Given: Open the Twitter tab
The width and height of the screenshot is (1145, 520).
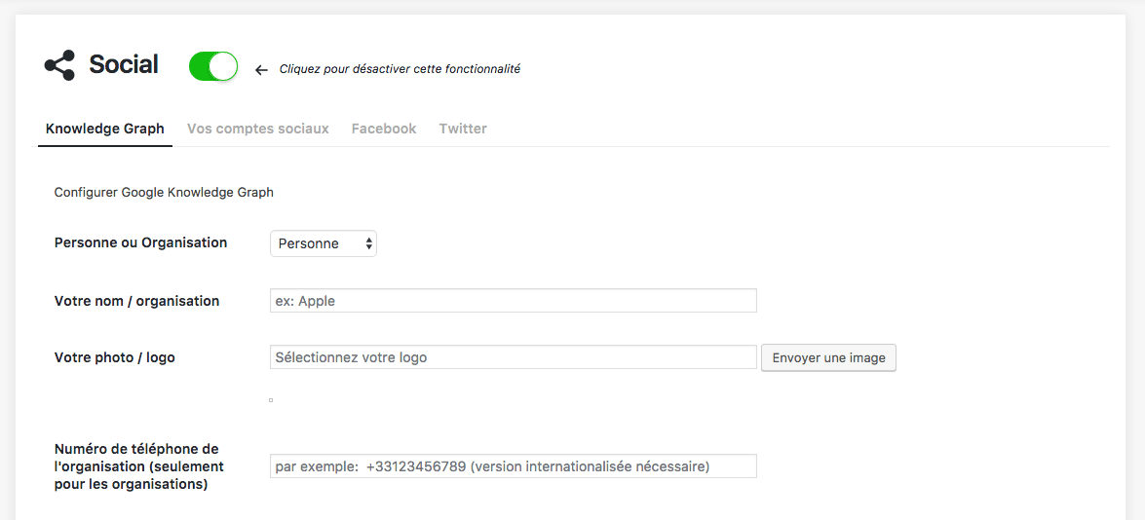Looking at the screenshot, I should [x=463, y=130].
